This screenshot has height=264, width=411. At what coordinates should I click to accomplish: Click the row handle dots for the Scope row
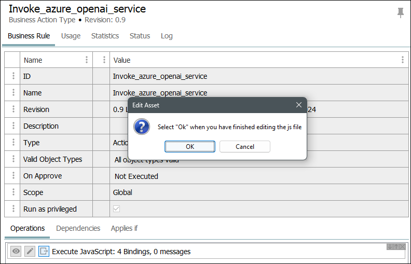(12, 192)
